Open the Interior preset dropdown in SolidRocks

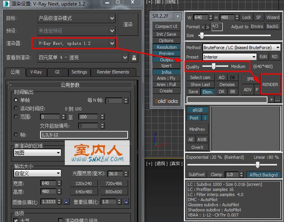point(229,57)
